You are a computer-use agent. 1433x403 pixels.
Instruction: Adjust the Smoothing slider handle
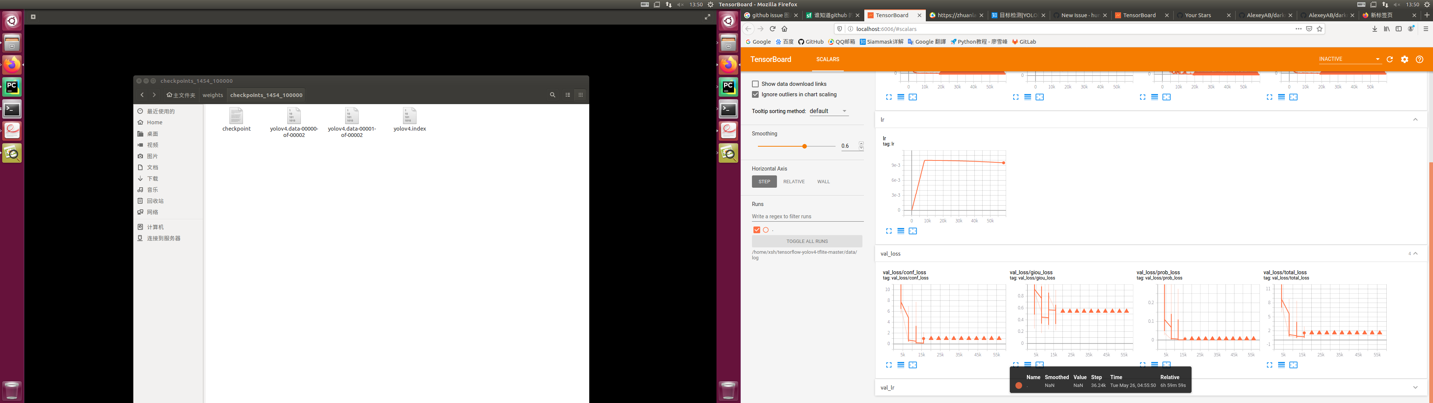point(805,146)
